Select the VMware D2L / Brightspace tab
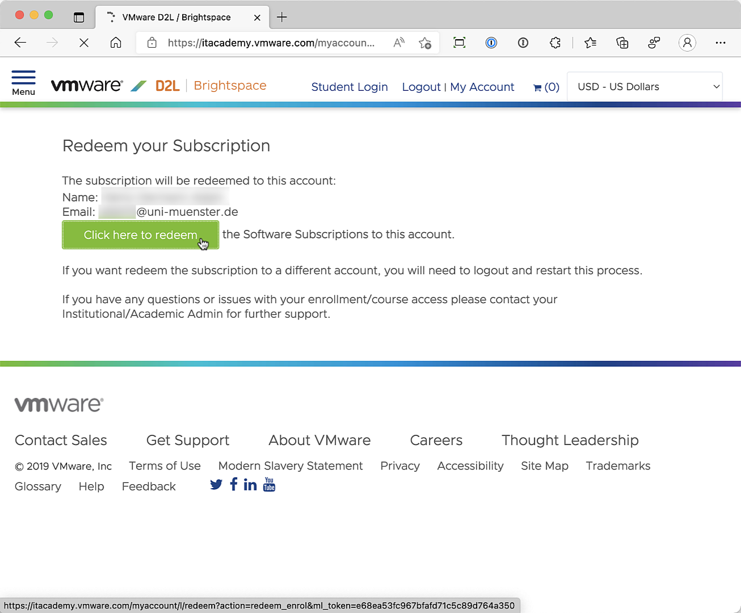Screen dimensions: 741x613 coord(176,17)
